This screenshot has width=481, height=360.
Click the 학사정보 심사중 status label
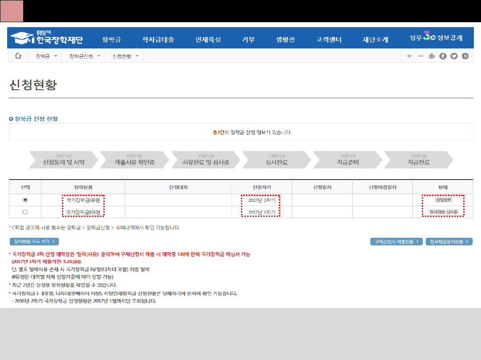pos(443,212)
